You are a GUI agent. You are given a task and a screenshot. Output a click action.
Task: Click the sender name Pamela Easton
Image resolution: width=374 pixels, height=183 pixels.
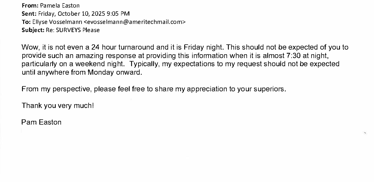point(60,6)
